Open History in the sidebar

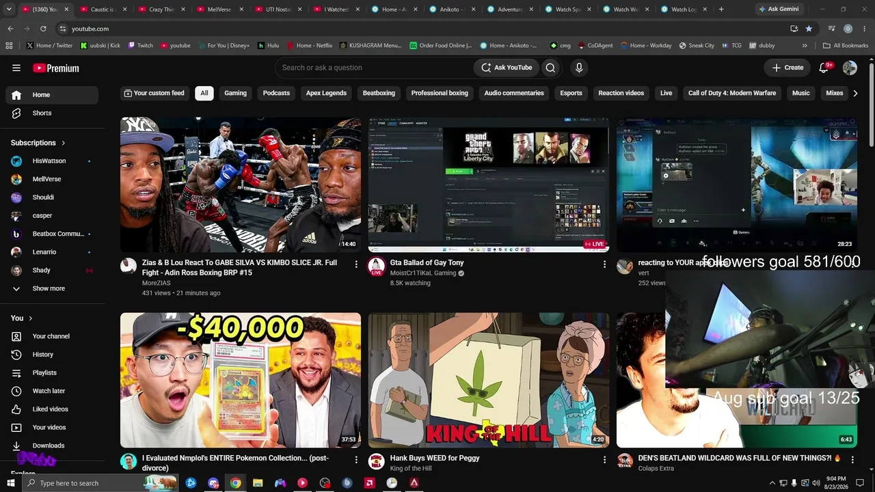pyautogui.click(x=52, y=355)
